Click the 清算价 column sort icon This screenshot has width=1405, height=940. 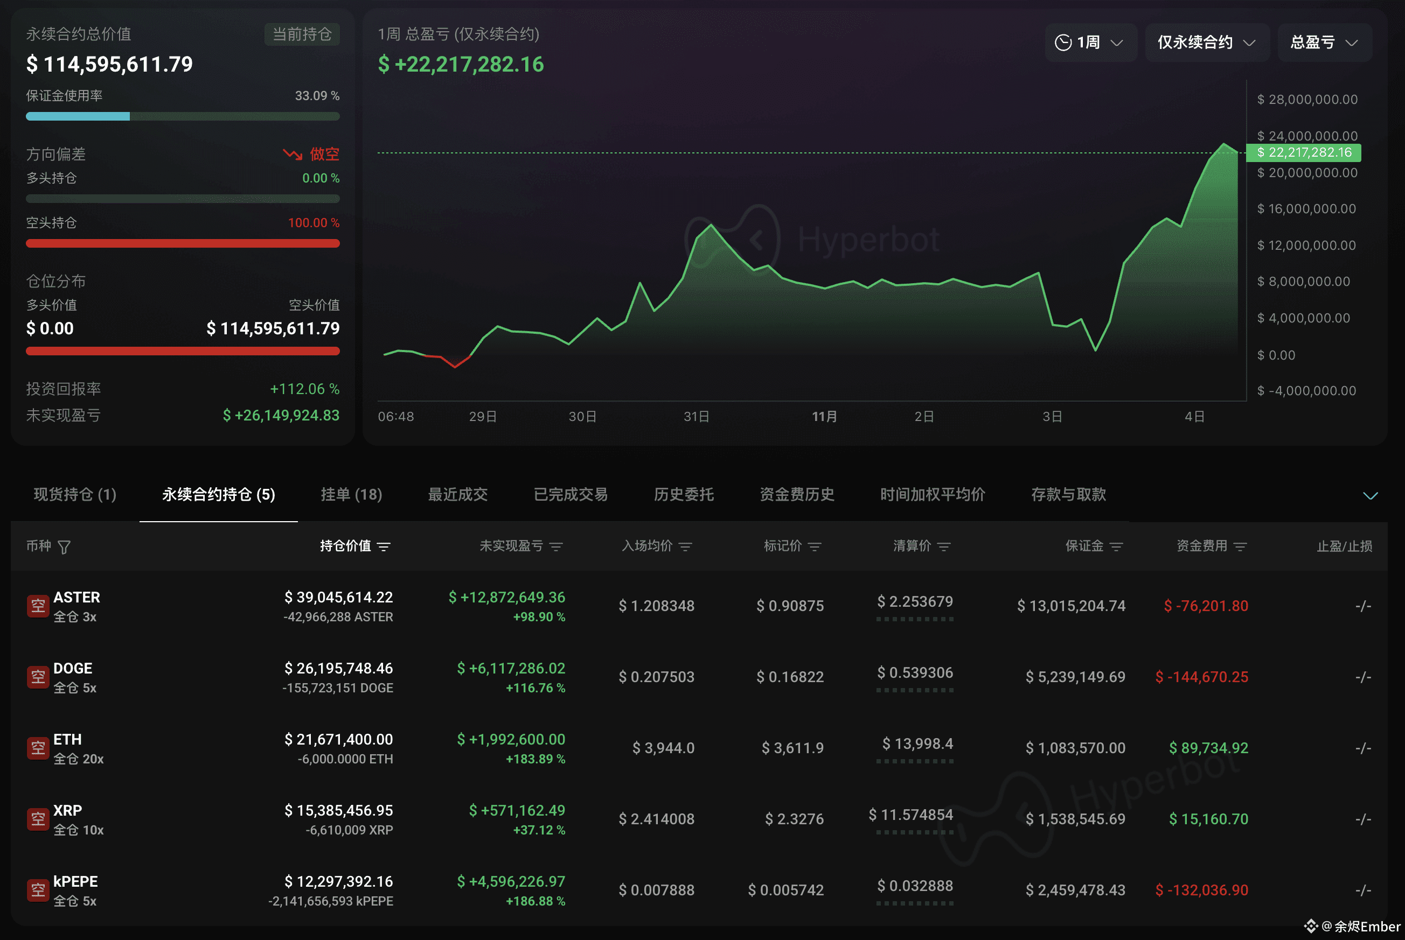944,546
